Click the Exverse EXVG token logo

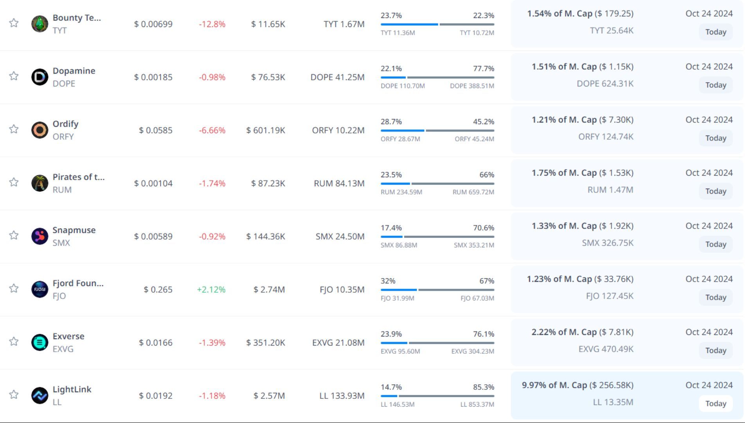click(x=40, y=342)
